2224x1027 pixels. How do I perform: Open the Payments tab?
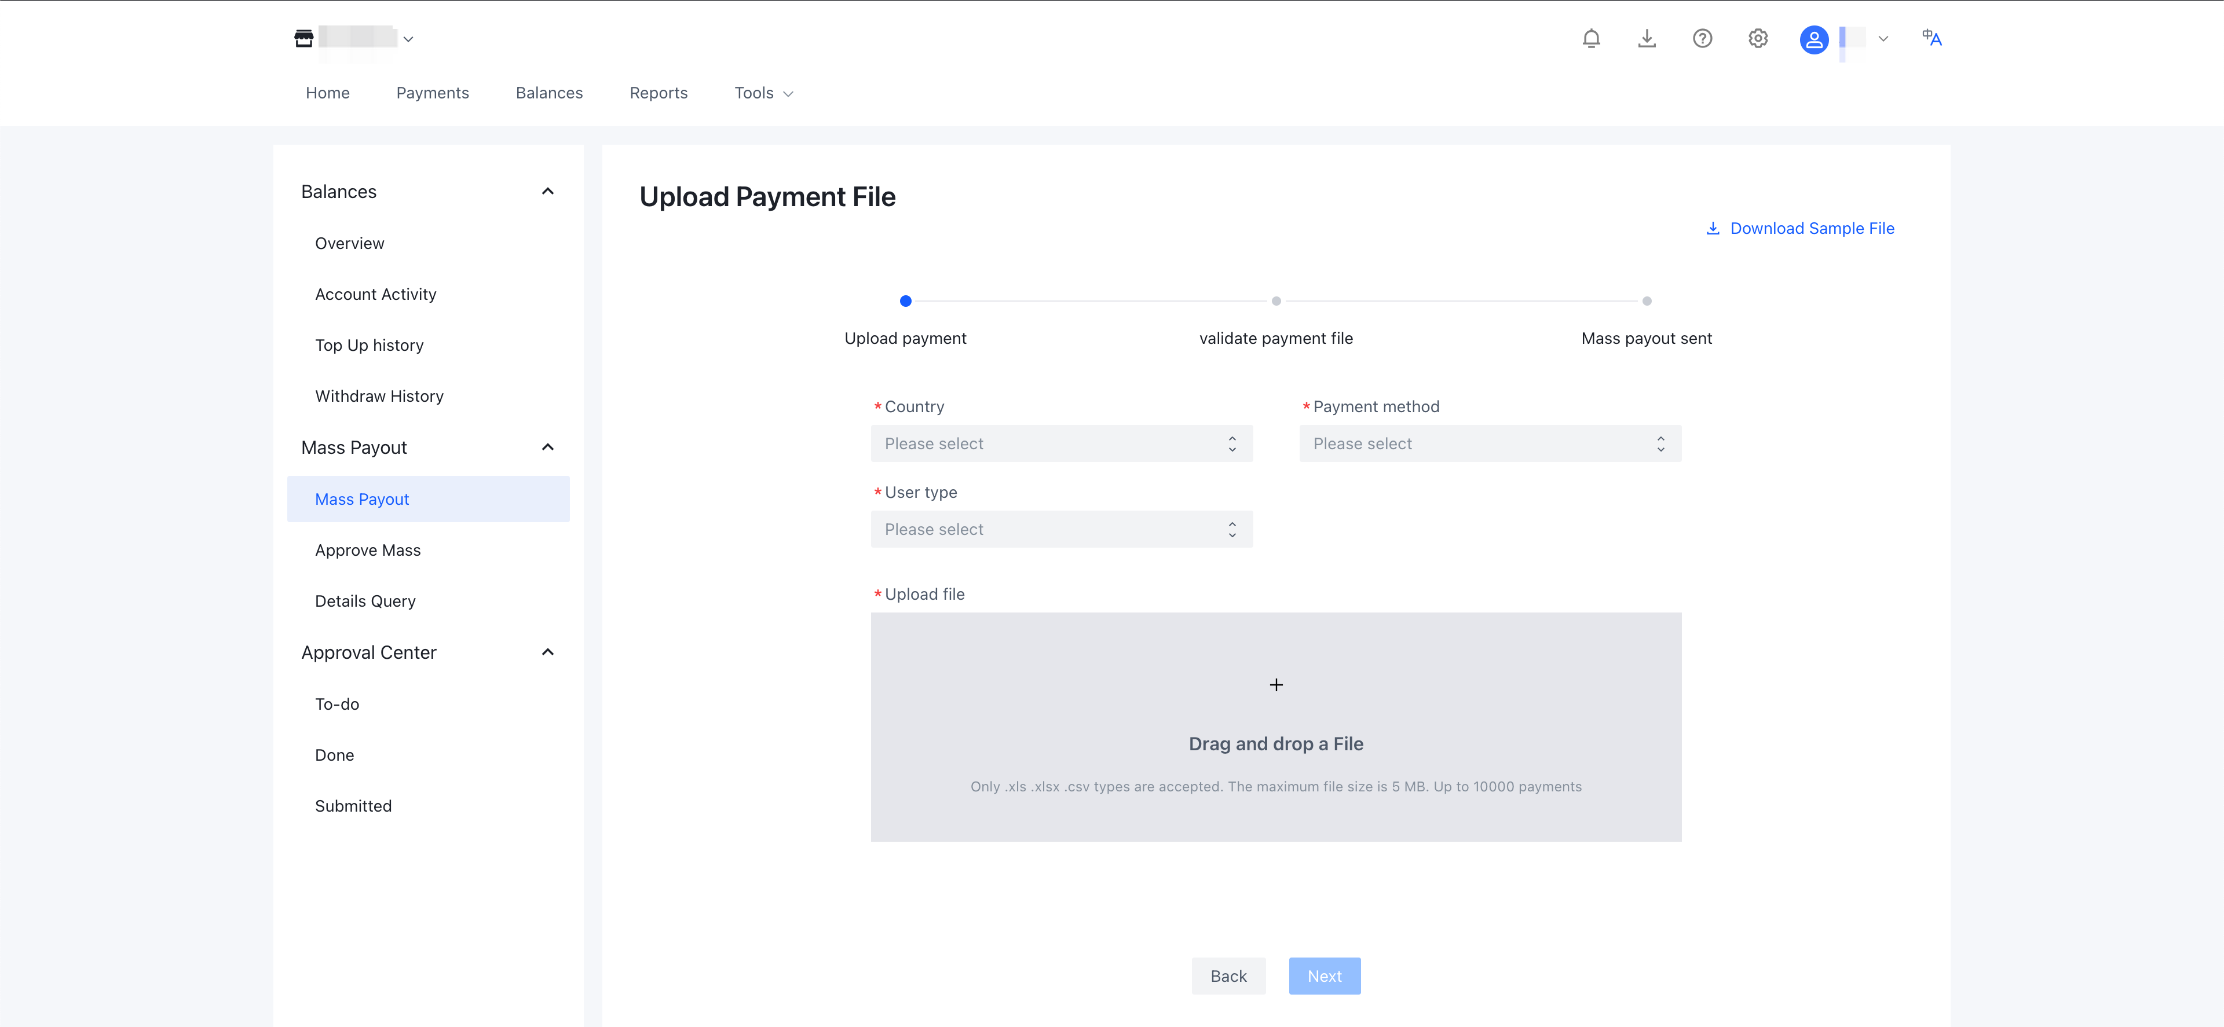pyautogui.click(x=433, y=93)
